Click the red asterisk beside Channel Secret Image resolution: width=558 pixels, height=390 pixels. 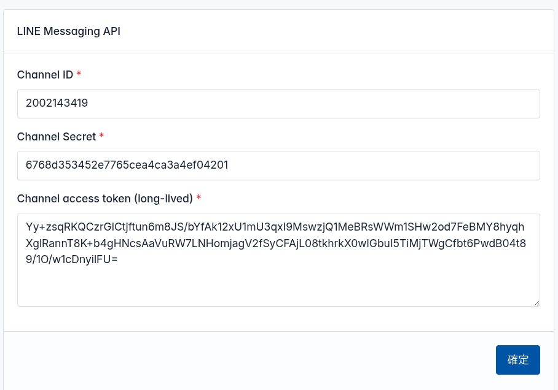pyautogui.click(x=101, y=136)
